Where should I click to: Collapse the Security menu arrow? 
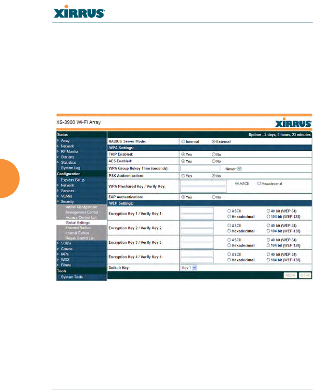pyautogui.click(x=58, y=201)
